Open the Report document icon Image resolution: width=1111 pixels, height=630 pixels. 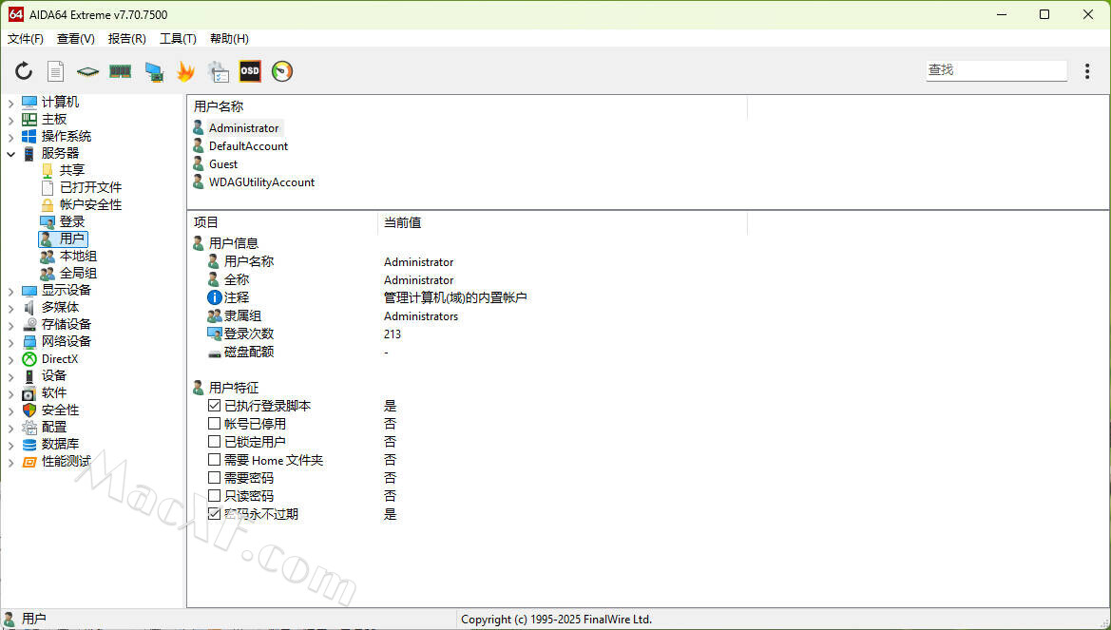coord(55,71)
